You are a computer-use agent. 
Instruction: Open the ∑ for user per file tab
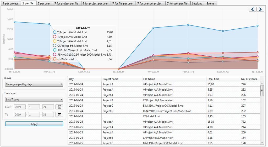(178, 3)
